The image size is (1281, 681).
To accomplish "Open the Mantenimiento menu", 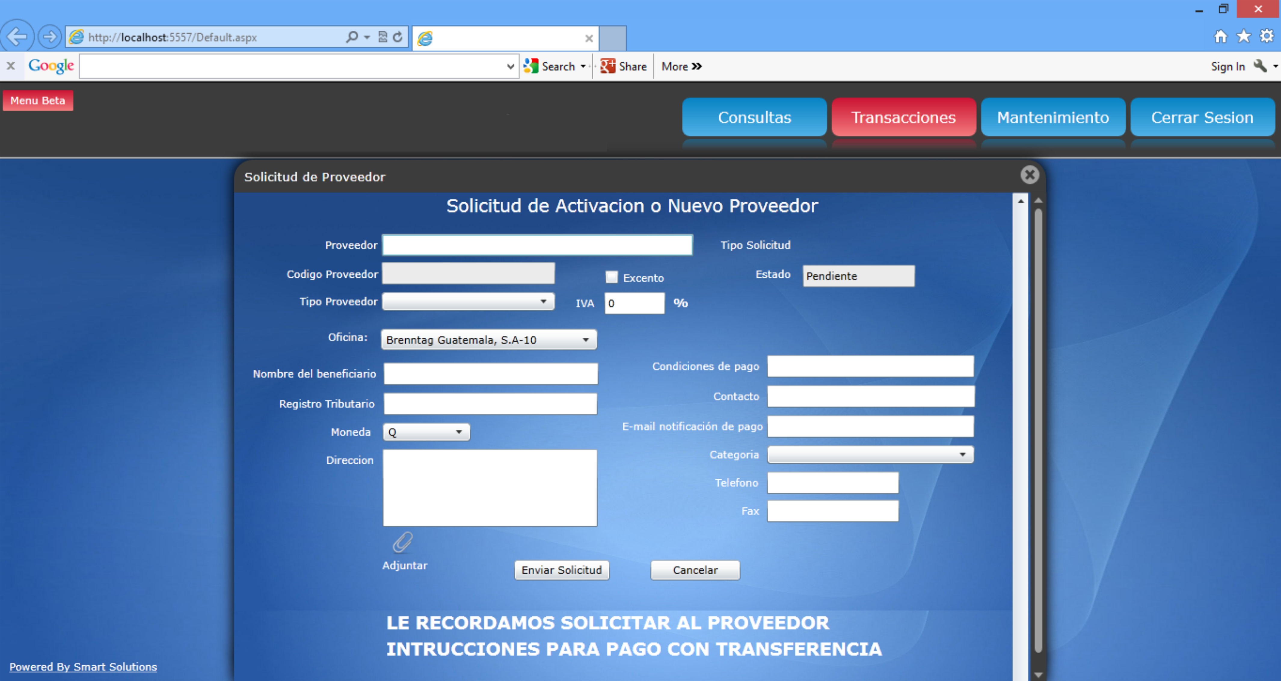I will tap(1053, 117).
